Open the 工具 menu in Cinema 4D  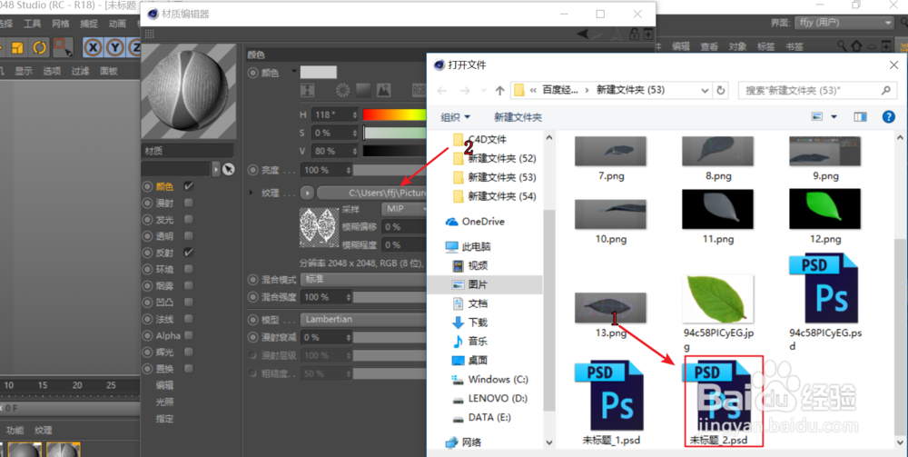click(33, 24)
